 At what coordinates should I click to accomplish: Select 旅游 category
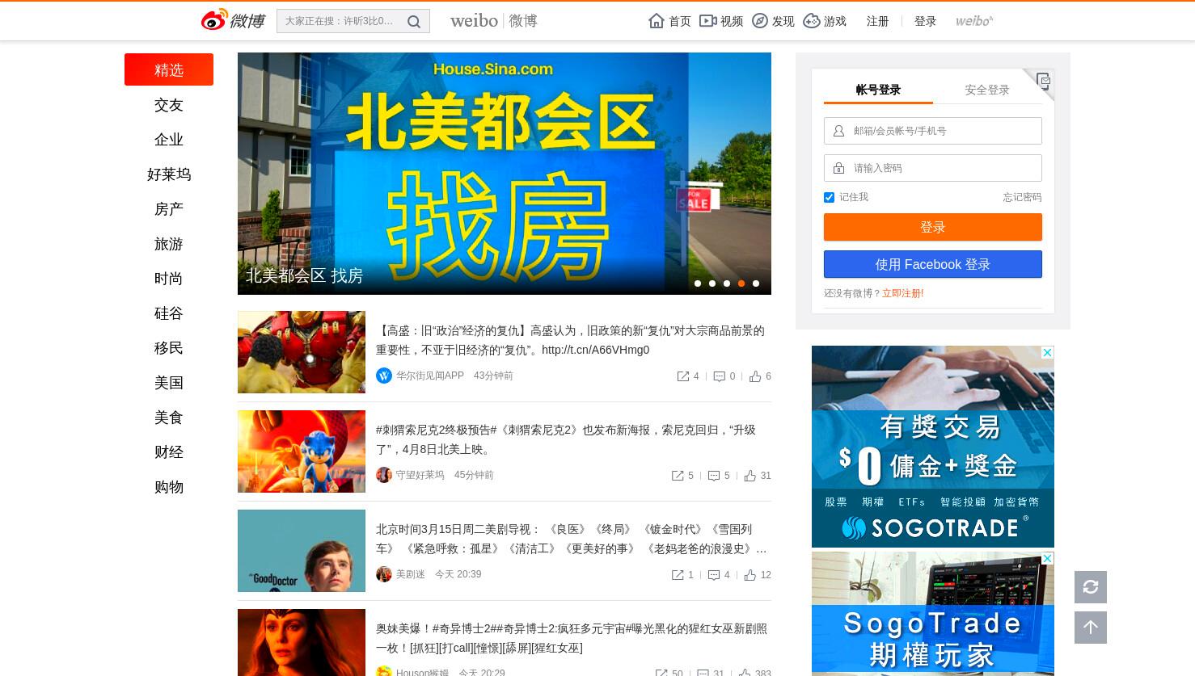[x=169, y=244]
